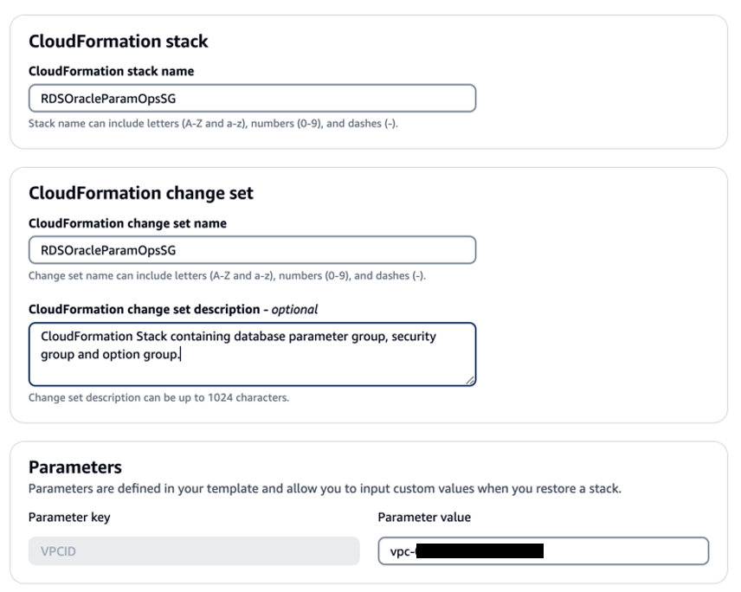This screenshot has height=592, width=741.
Task: Click the CloudFormation stack name input field
Action: [251, 98]
